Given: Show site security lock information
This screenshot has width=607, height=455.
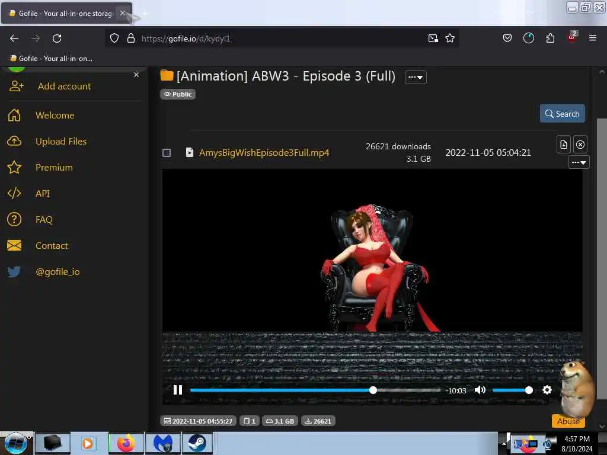Looking at the screenshot, I should pyautogui.click(x=131, y=39).
